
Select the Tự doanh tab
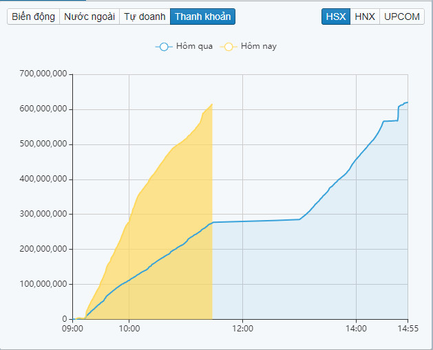pos(145,17)
